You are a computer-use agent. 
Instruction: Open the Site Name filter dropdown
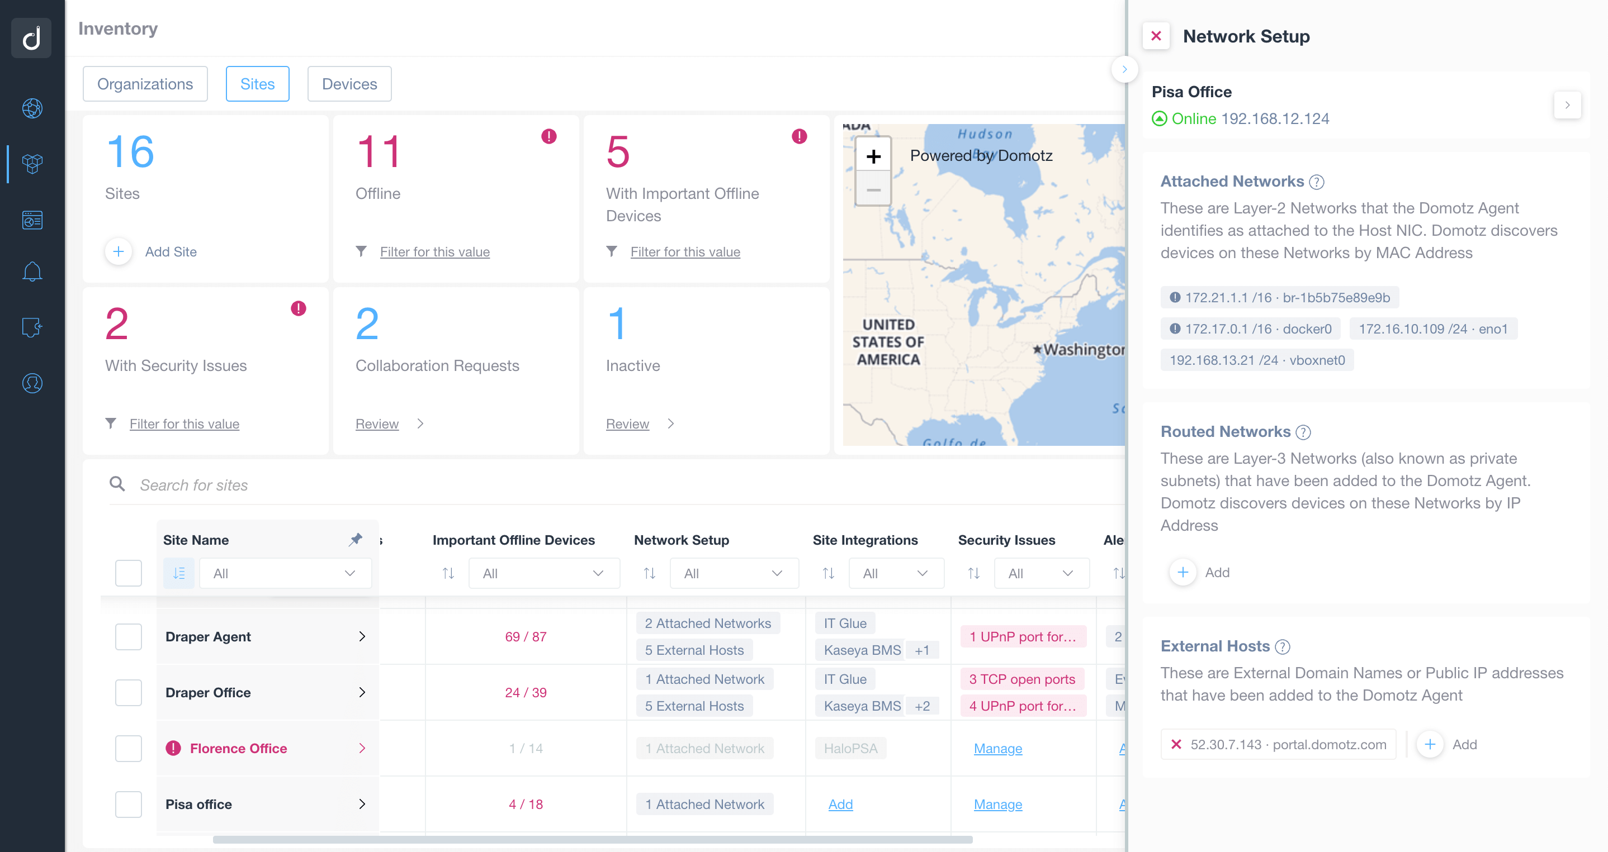285,573
